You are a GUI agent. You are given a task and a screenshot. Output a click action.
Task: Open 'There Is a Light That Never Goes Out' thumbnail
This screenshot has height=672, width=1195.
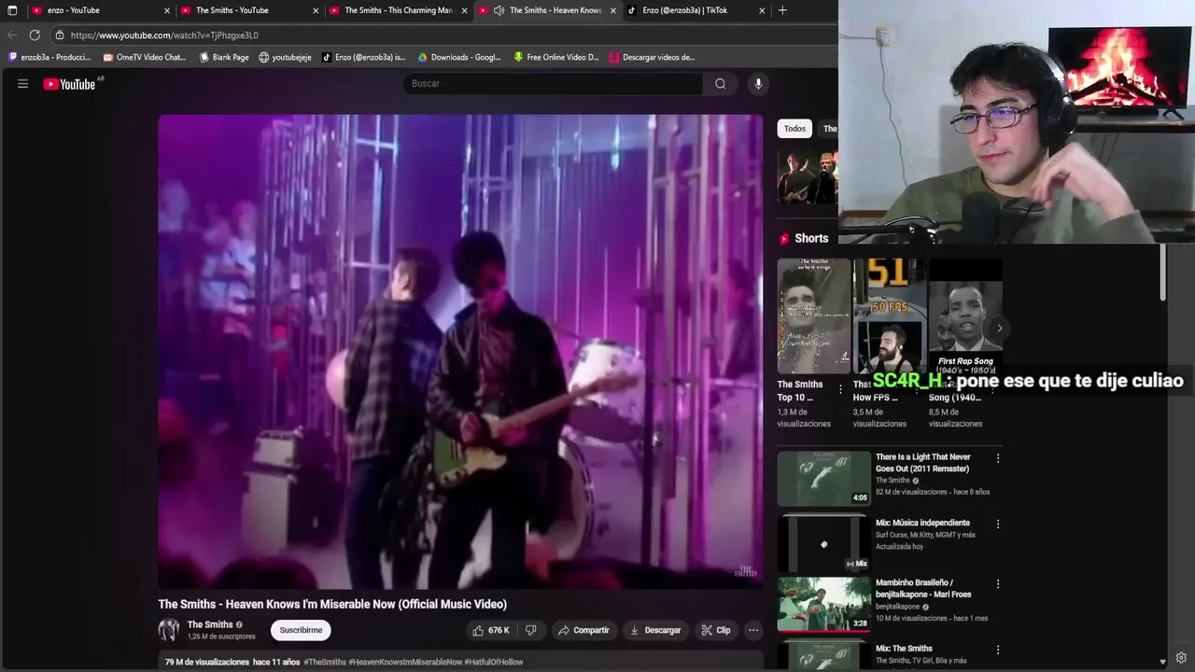pyautogui.click(x=823, y=478)
